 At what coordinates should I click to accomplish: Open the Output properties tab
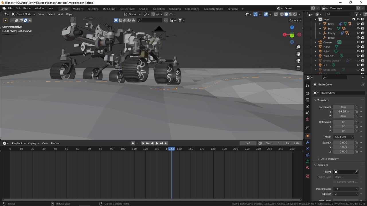(308, 100)
